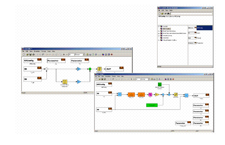Save the model via controller window toolbar
This screenshot has width=225, height=145.
[30, 55]
